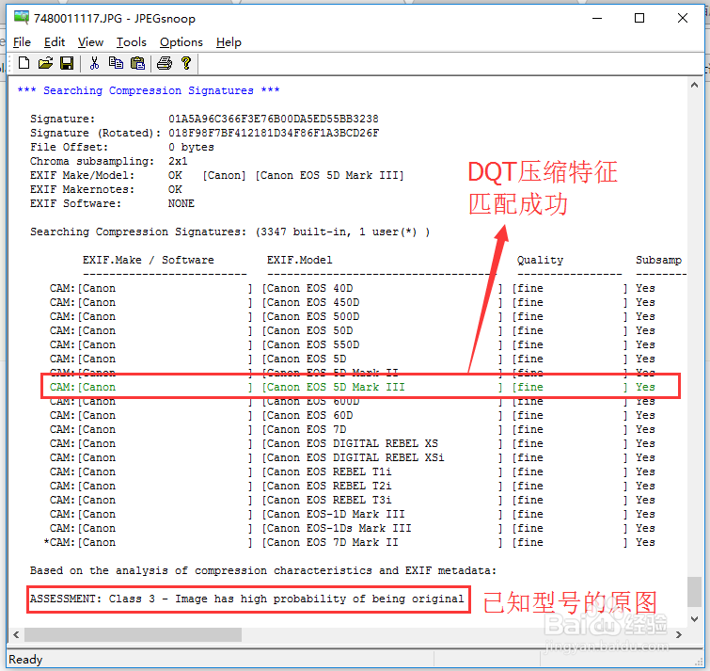Image resolution: width=710 pixels, height=671 pixels.
Task: Open the View menu
Action: [x=90, y=42]
